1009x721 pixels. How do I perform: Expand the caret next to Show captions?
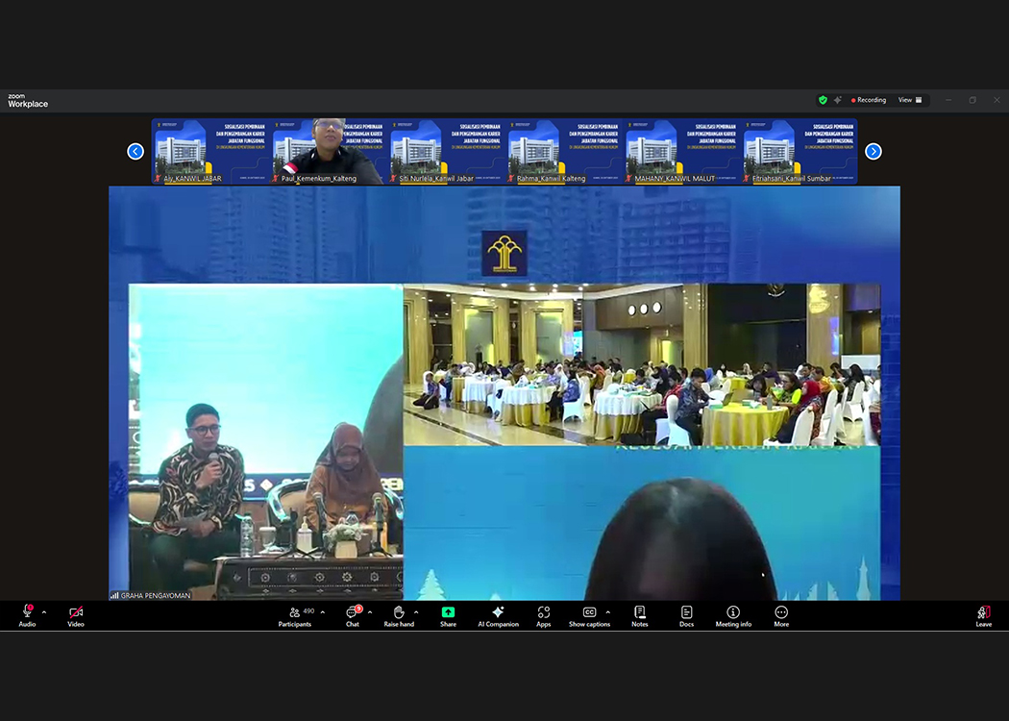tap(607, 612)
